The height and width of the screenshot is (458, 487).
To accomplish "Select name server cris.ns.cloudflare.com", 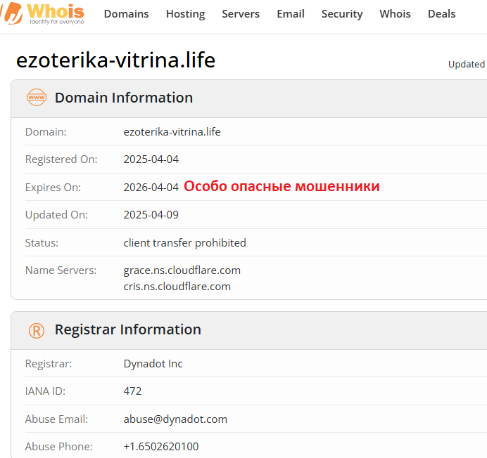I will point(177,286).
